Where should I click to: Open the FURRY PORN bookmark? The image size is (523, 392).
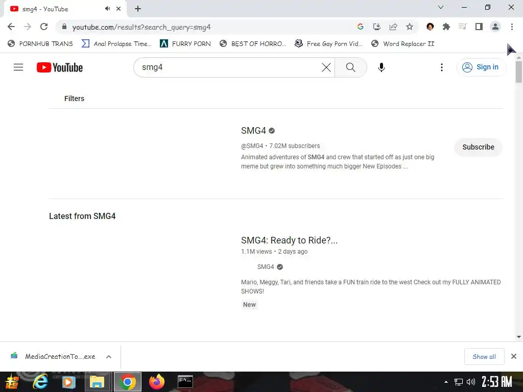tap(185, 44)
